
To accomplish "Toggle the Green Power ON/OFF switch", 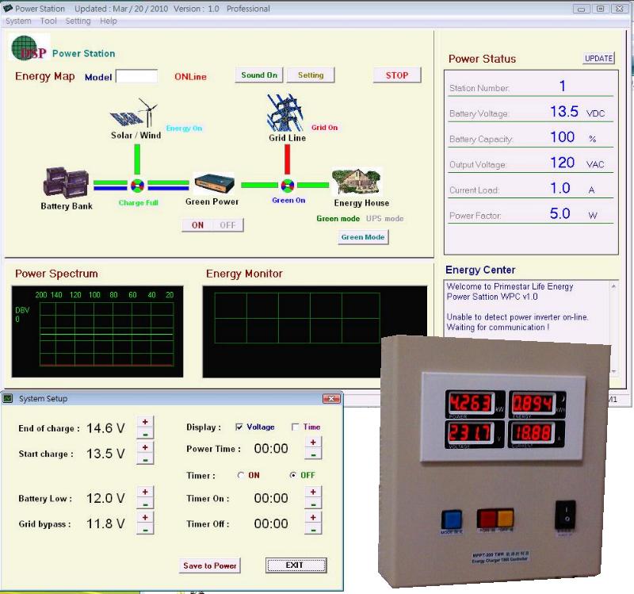I will click(x=210, y=224).
